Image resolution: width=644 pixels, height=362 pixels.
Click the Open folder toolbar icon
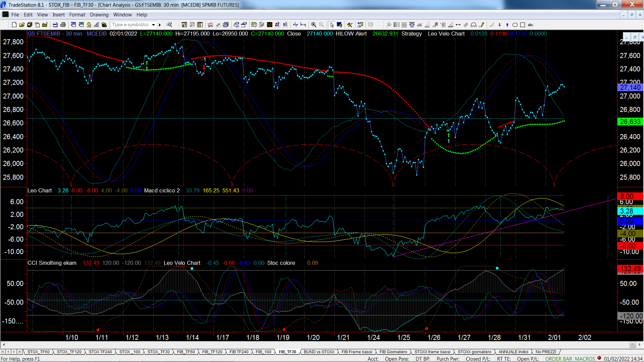click(22, 25)
